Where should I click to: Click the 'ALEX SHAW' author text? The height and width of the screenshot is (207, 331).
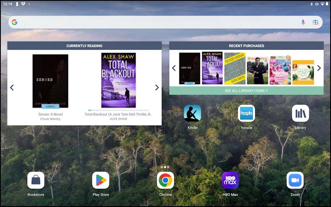tap(119, 119)
